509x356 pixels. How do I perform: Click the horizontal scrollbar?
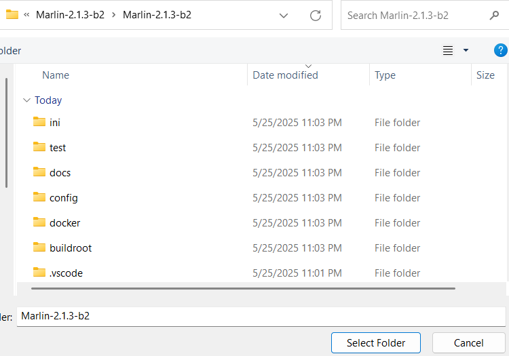click(243, 288)
